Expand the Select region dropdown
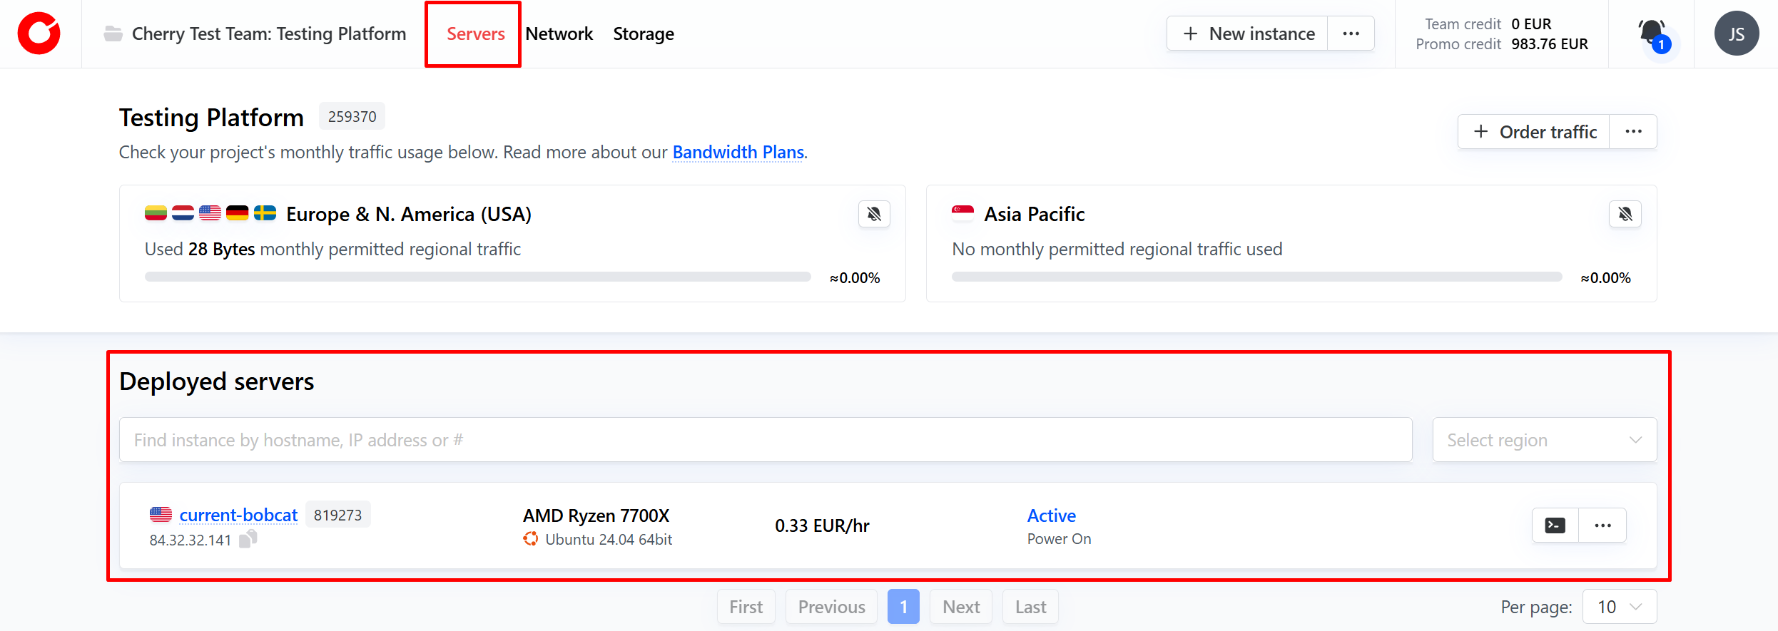This screenshot has width=1778, height=631. click(x=1544, y=440)
